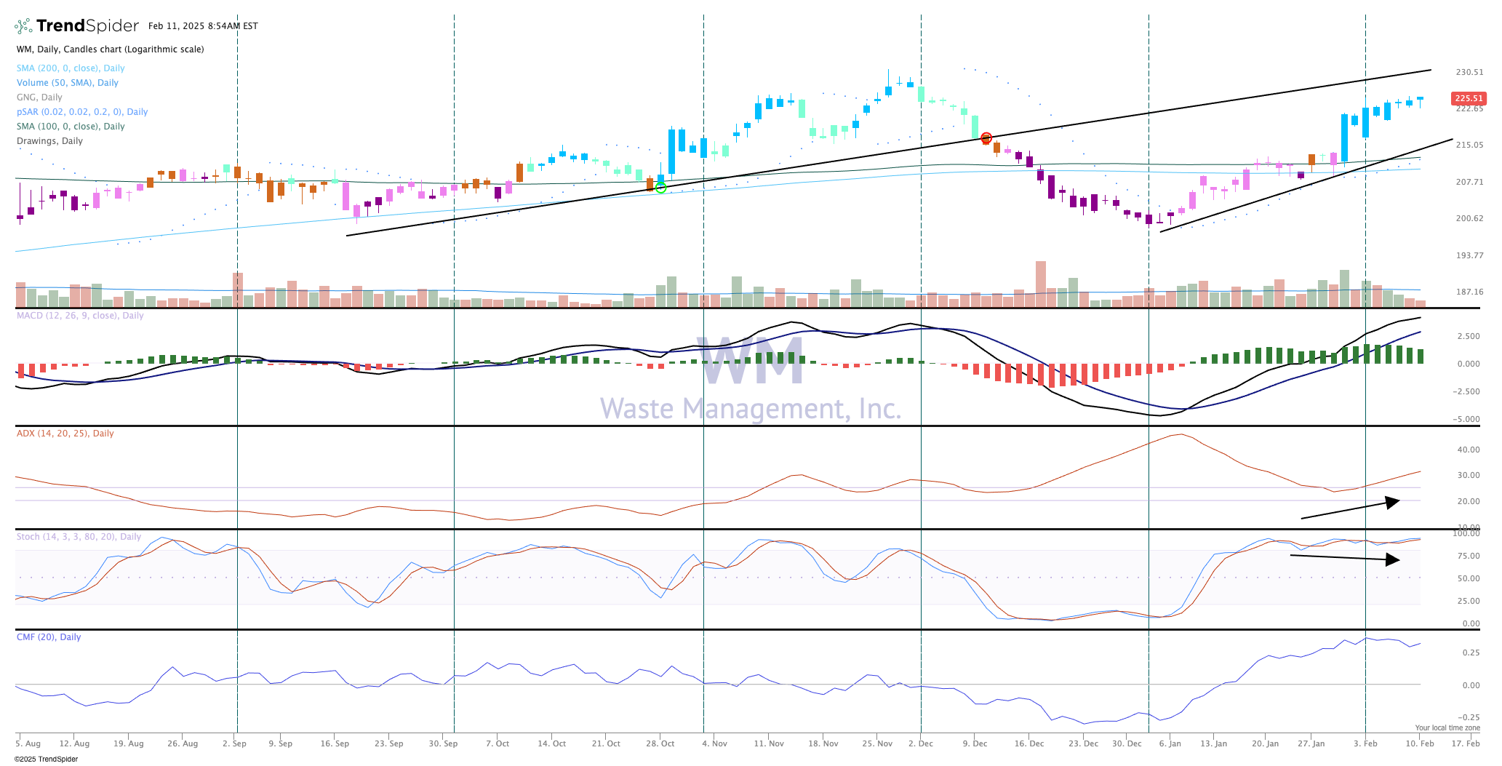1502x766 pixels.
Task: Click the tallest red volume bar in mid-December
Action: click(x=1041, y=284)
